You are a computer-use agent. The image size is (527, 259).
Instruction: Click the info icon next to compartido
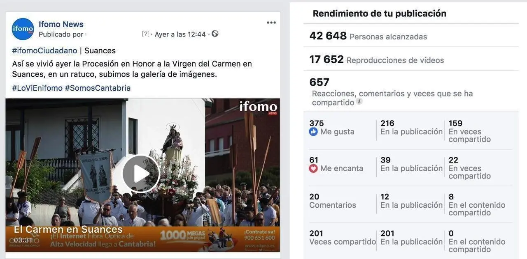(359, 101)
